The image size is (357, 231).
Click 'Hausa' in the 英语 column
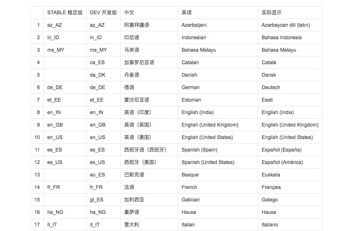(218, 212)
